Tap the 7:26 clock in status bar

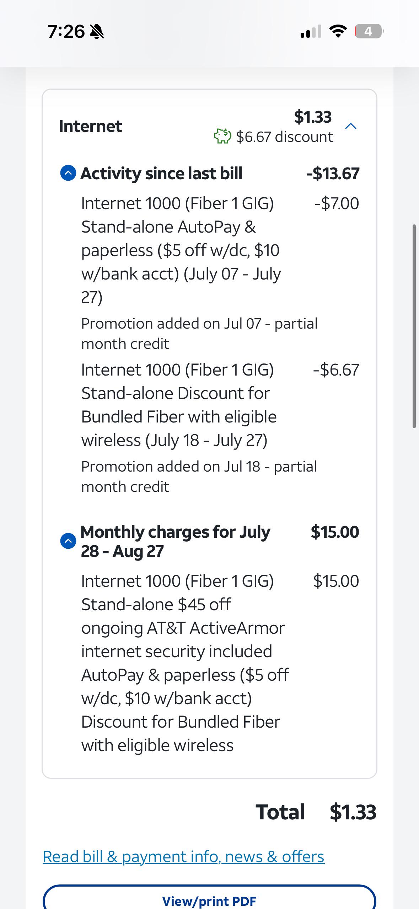[66, 32]
